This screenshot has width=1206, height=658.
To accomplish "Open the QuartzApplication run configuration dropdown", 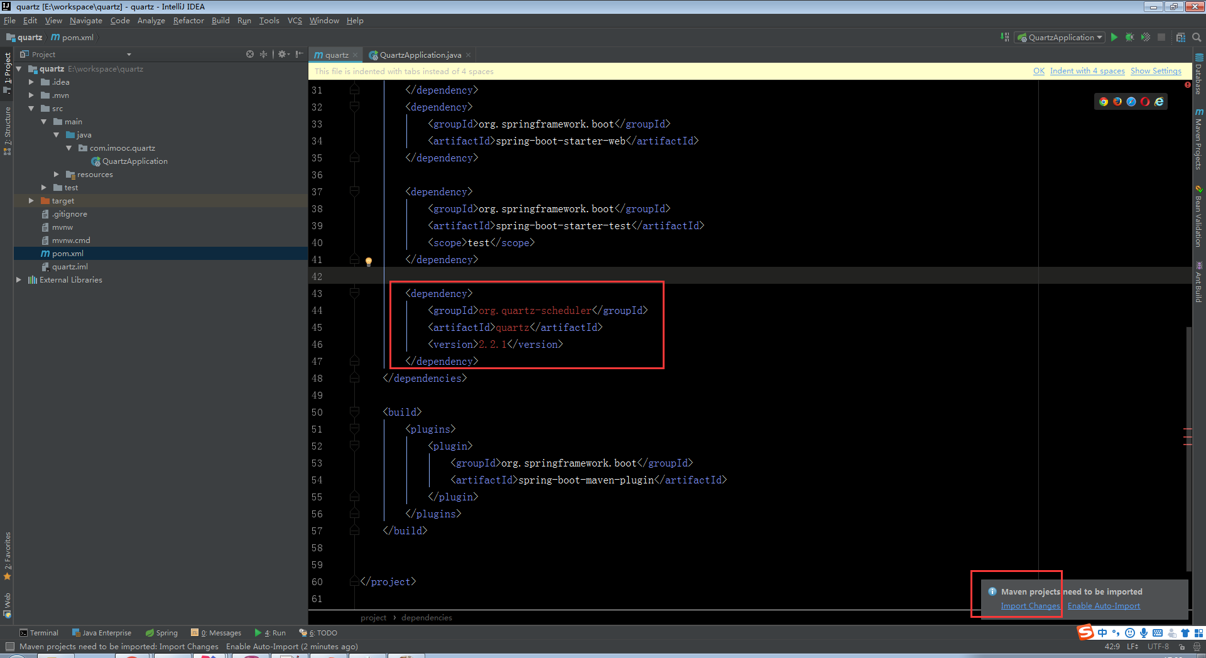I will (1060, 38).
